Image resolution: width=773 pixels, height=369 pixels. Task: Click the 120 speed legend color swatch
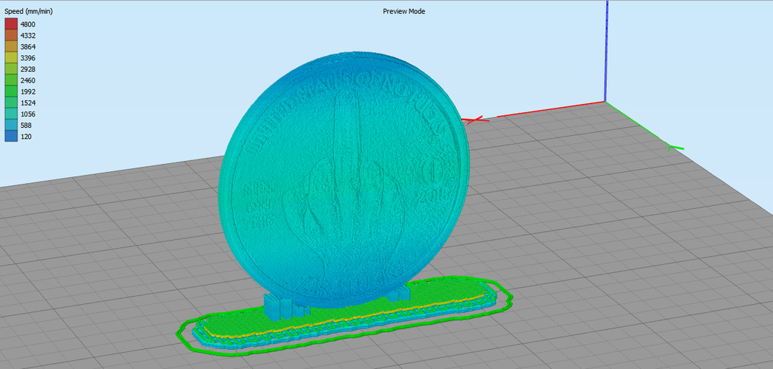pyautogui.click(x=11, y=137)
